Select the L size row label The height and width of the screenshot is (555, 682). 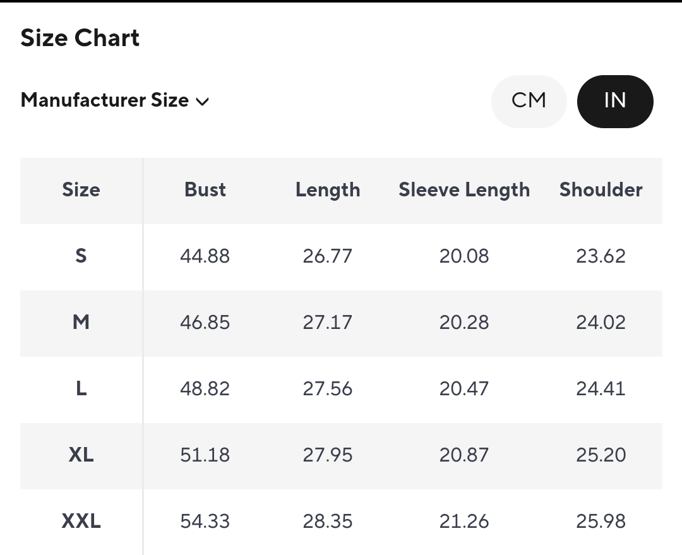click(81, 388)
